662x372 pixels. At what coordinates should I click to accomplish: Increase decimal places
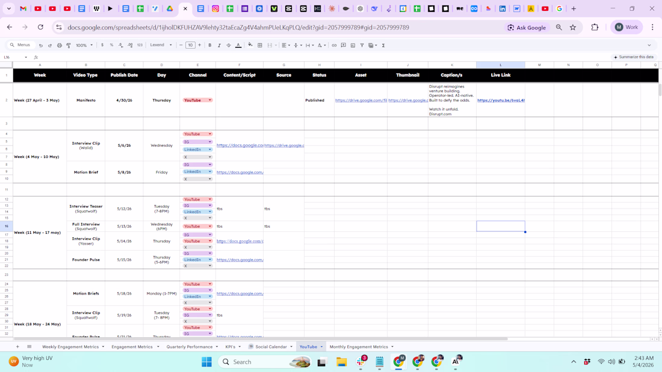(130, 45)
